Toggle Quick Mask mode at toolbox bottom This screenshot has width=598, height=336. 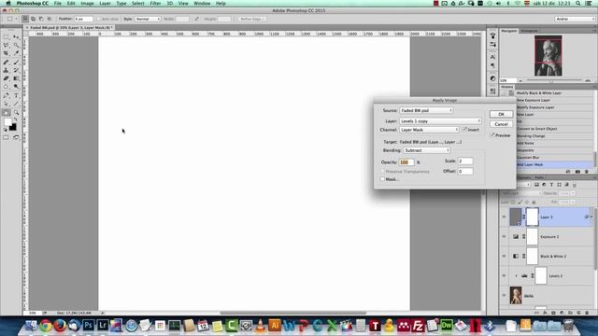[x=7, y=137]
